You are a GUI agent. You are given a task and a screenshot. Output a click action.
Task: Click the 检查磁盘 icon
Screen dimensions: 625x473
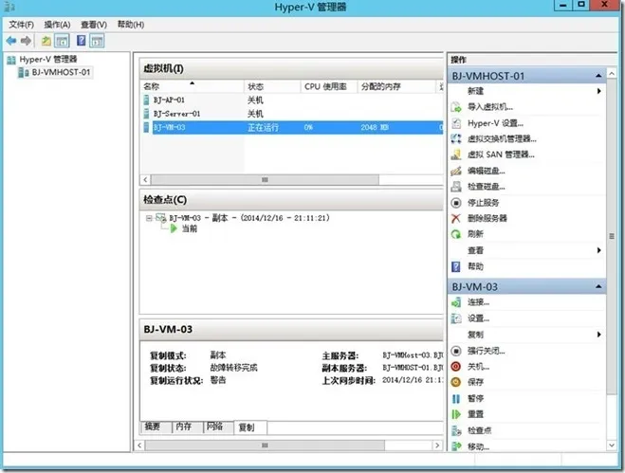[x=456, y=187]
